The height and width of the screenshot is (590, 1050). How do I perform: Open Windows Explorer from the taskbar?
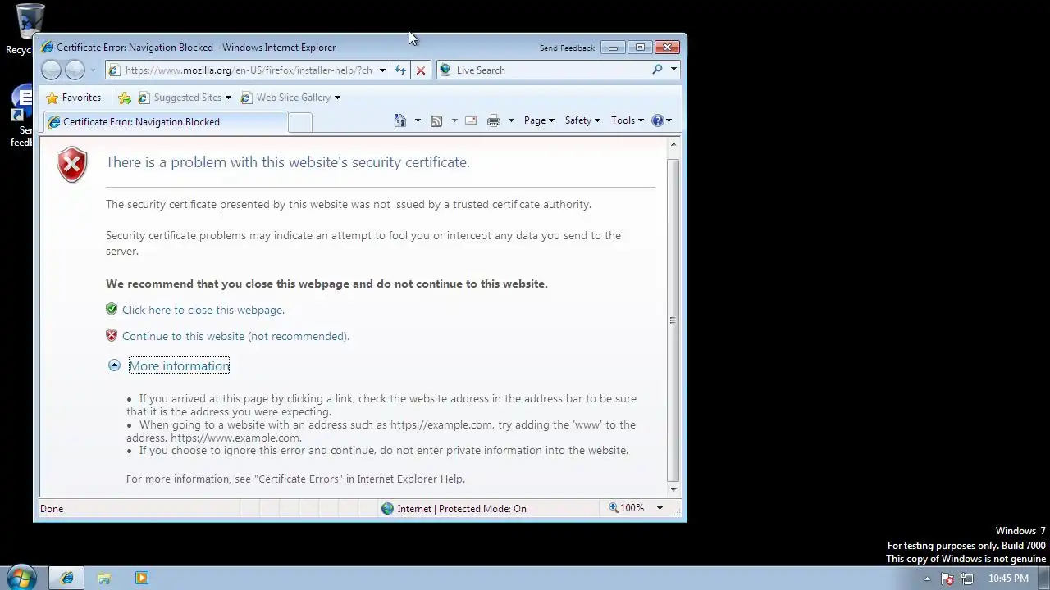104,579
